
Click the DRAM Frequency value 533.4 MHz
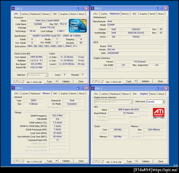point(57,116)
